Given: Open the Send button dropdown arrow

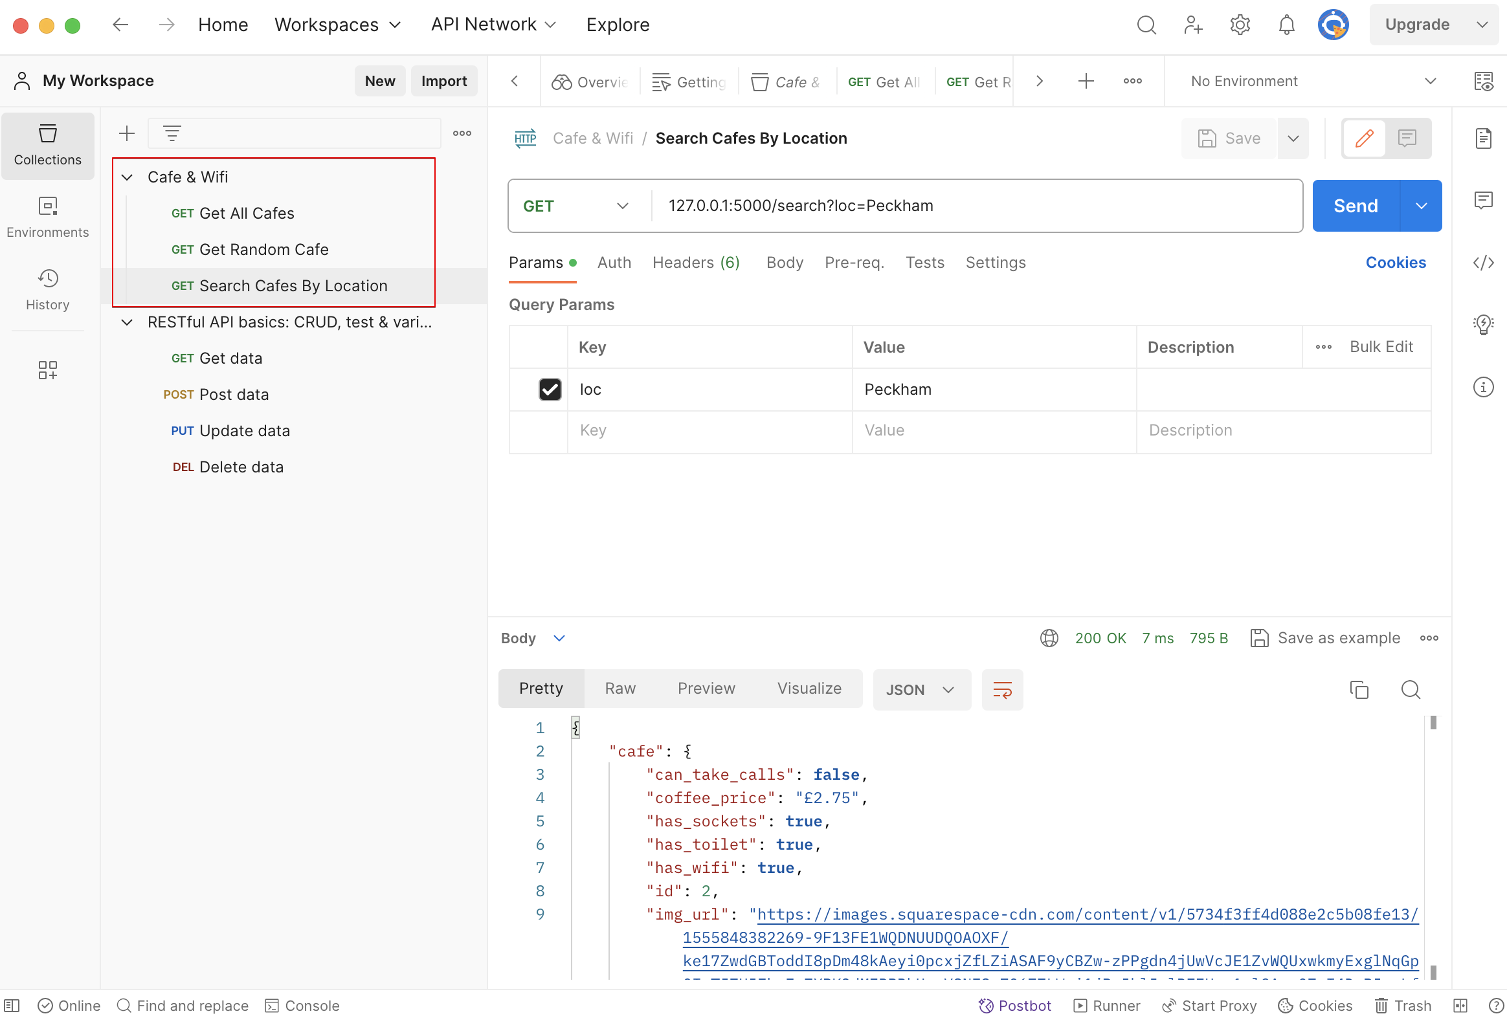Looking at the screenshot, I should 1421,206.
